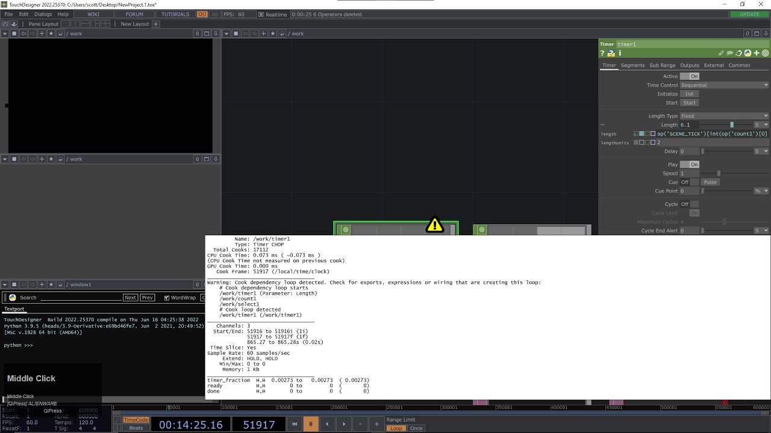Viewport: 771px width, 433px height.
Task: Open the Delay units dropdown
Action: click(761, 152)
